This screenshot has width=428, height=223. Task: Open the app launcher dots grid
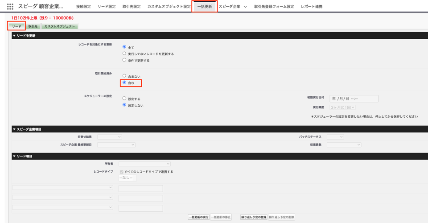click(10, 6)
